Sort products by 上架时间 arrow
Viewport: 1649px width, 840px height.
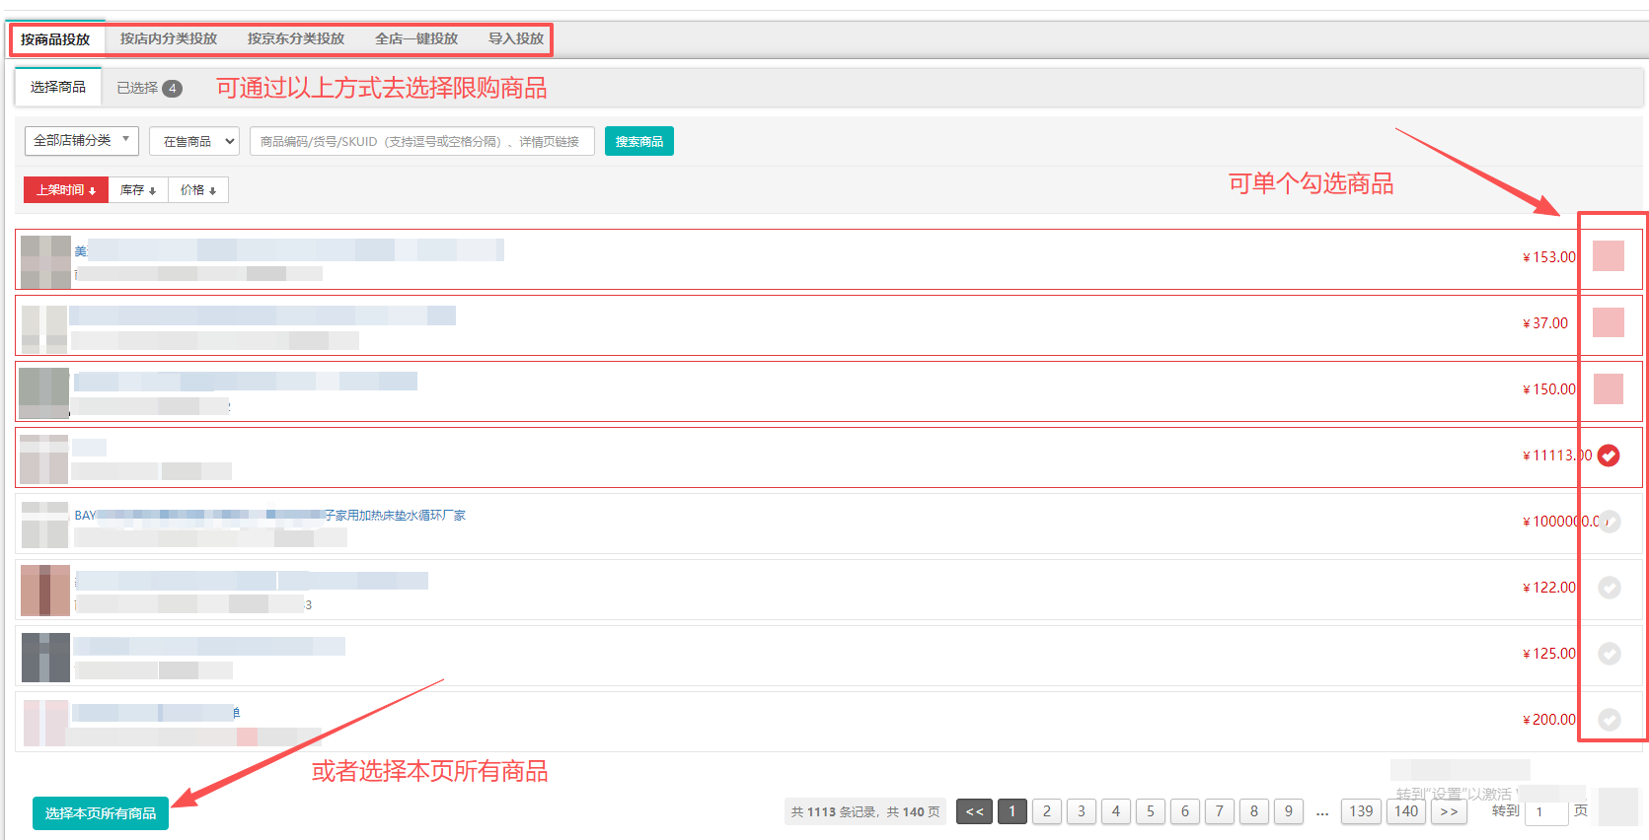pos(65,190)
